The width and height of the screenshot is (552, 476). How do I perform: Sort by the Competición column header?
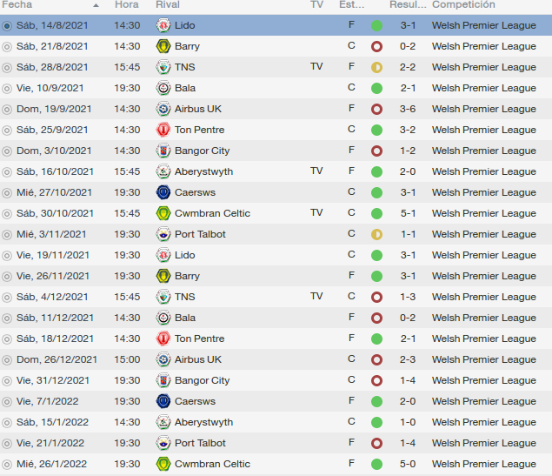click(x=463, y=4)
